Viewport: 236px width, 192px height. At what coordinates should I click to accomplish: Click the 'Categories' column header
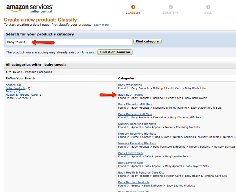tap(126, 78)
